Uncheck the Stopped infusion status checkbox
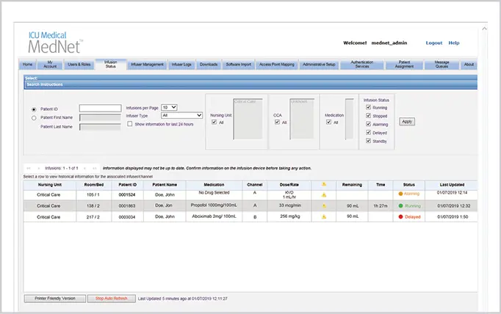This screenshot has height=314, width=501. (x=368, y=116)
